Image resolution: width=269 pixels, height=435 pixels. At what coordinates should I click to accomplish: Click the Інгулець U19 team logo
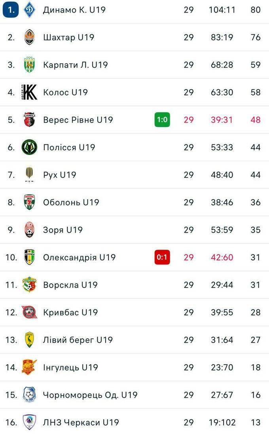(29, 367)
